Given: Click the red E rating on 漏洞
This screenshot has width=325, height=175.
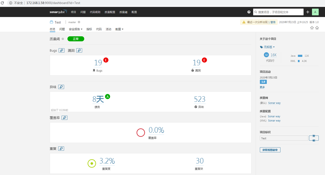Looking at the screenshot, I should tap(204, 60).
